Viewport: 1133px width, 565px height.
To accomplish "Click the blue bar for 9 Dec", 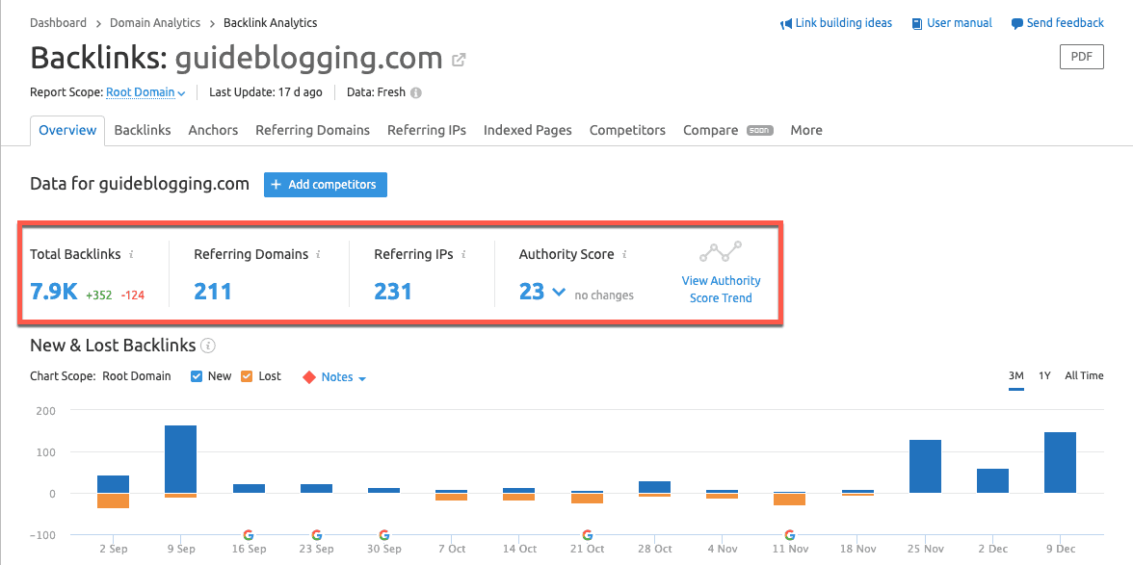I will click(1060, 463).
